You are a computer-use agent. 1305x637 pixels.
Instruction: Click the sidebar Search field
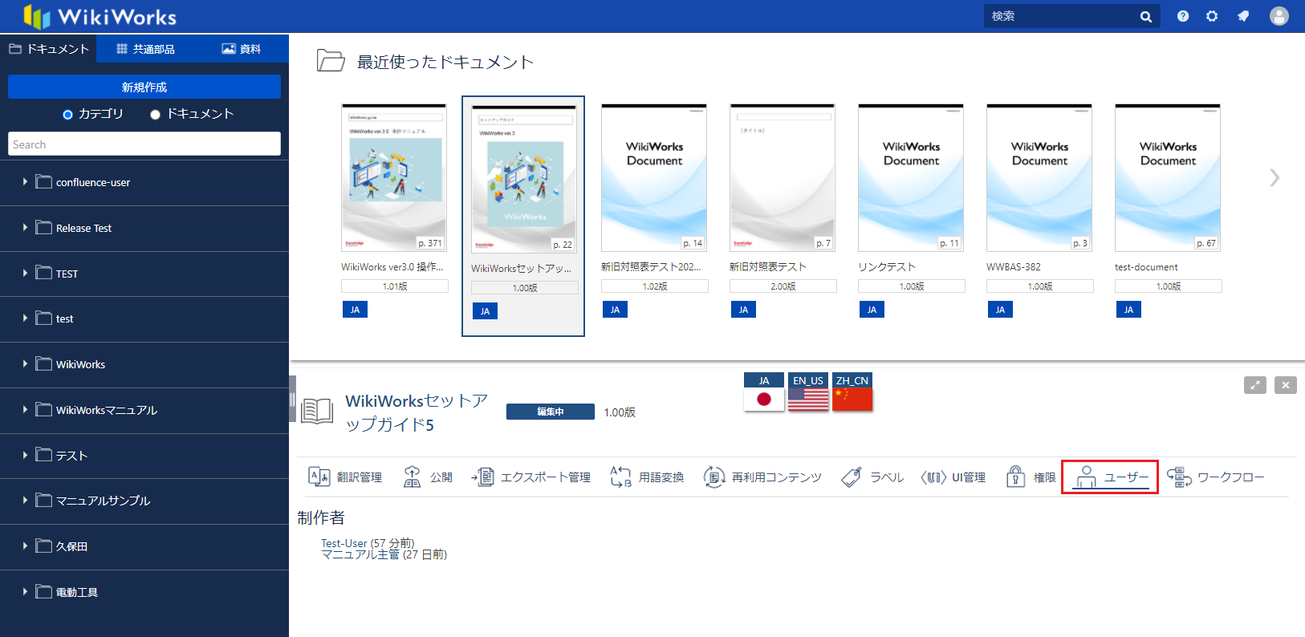point(144,144)
